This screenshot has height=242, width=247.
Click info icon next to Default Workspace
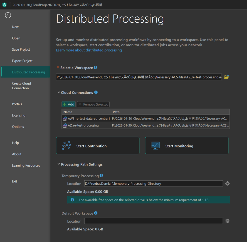(x=96, y=213)
